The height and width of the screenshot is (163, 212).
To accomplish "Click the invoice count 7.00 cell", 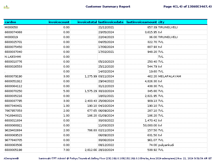I will pyautogui.click(x=66, y=150).
